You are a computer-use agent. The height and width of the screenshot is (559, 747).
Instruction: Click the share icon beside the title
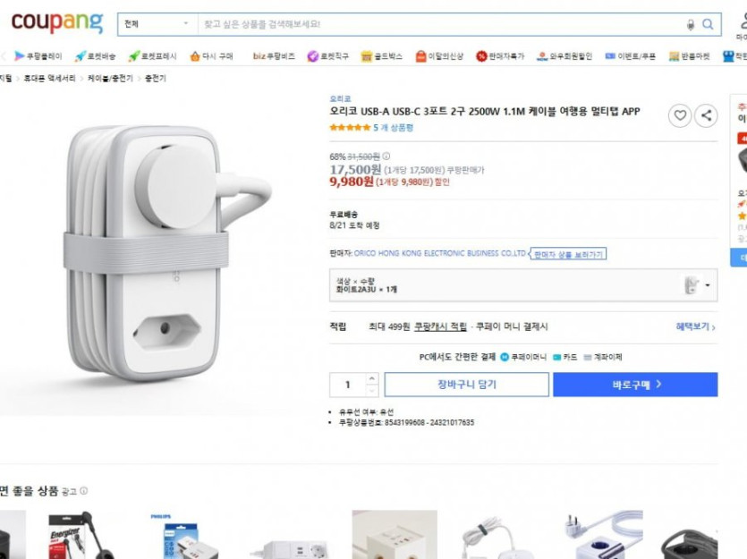[x=706, y=115]
